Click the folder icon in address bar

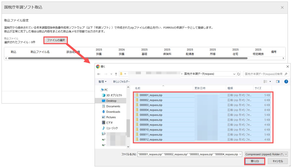click(121, 74)
